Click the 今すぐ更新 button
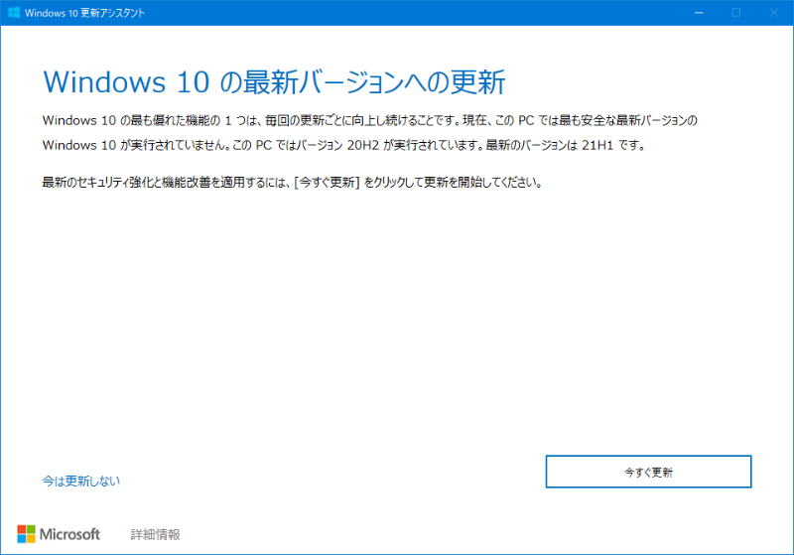The width and height of the screenshot is (794, 555). click(x=648, y=472)
